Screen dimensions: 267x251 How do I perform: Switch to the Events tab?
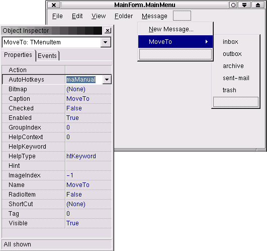point(47,56)
